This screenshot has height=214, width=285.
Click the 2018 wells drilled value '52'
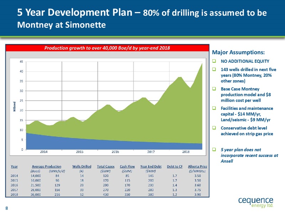coord(82,194)
